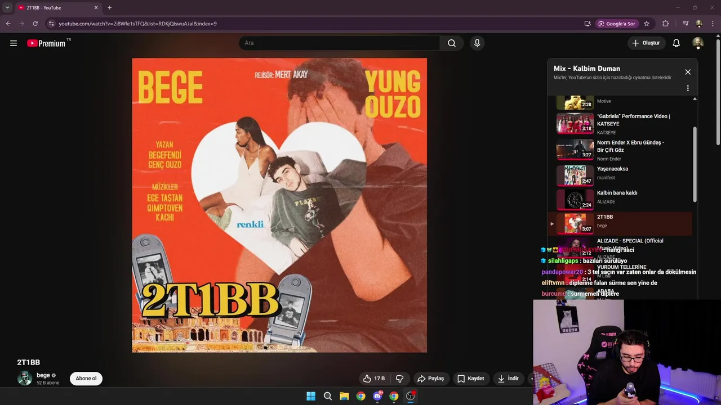The height and width of the screenshot is (405, 721).
Task: Open the bege channel avatar
Action: (24, 379)
